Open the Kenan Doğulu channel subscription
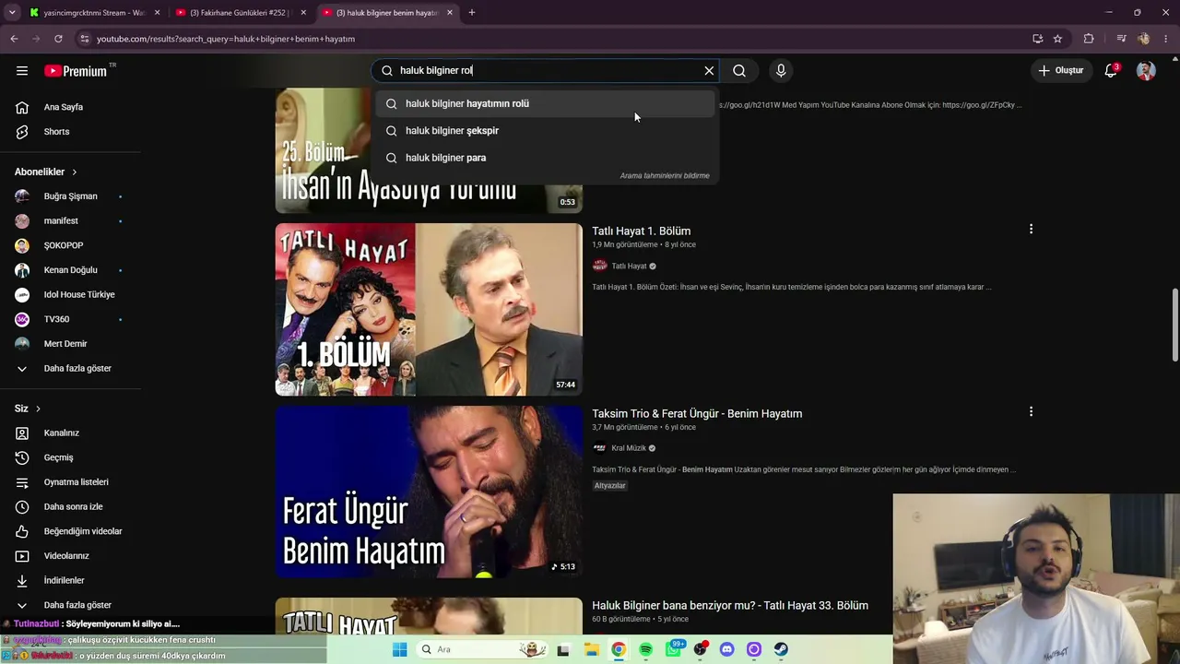This screenshot has width=1180, height=664. (72, 270)
